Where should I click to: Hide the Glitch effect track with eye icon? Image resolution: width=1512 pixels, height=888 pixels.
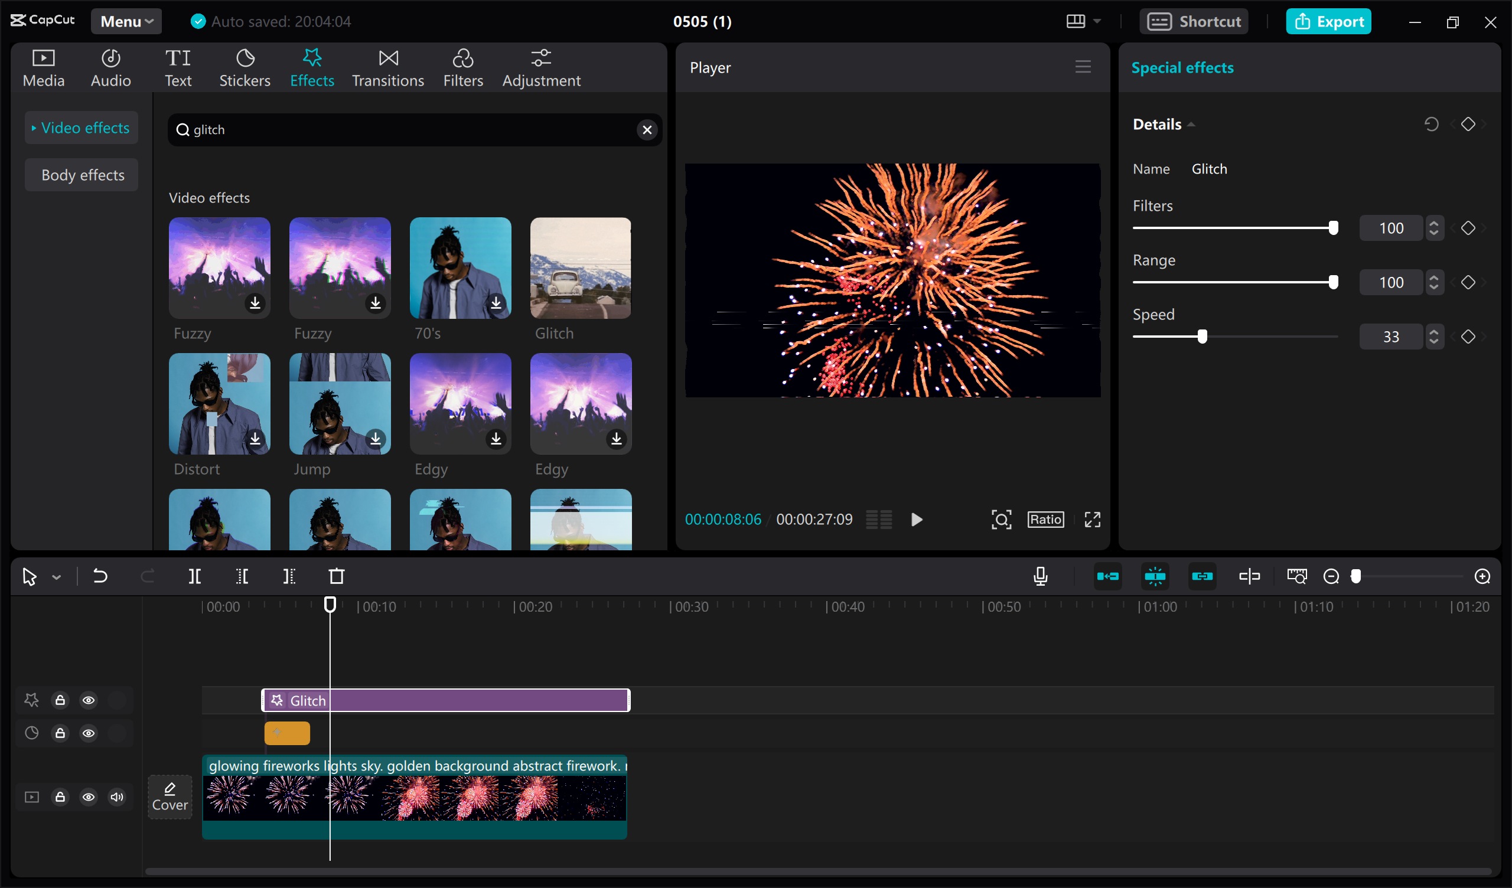coord(89,700)
